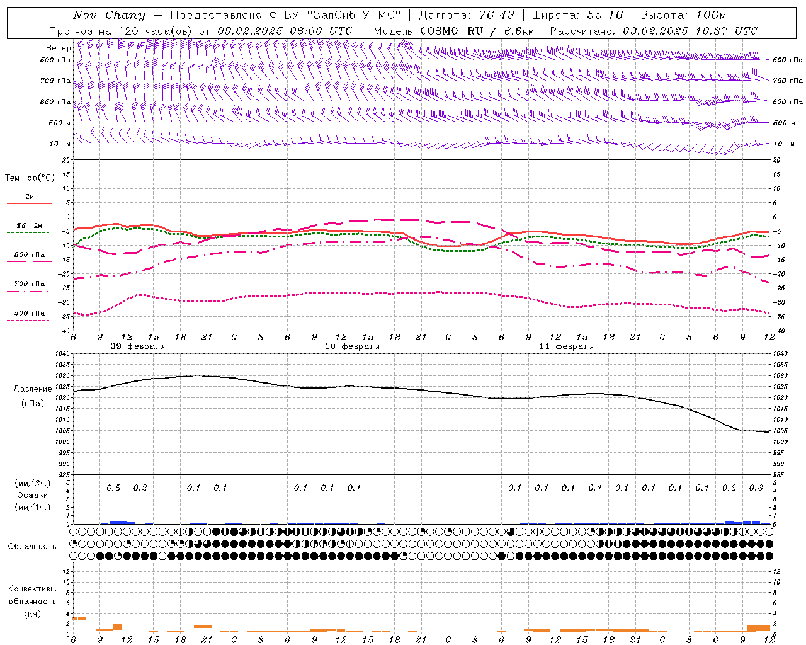Click the "Td 2м" legend entry
Viewport: 806px width, 645px height.
pos(30,225)
